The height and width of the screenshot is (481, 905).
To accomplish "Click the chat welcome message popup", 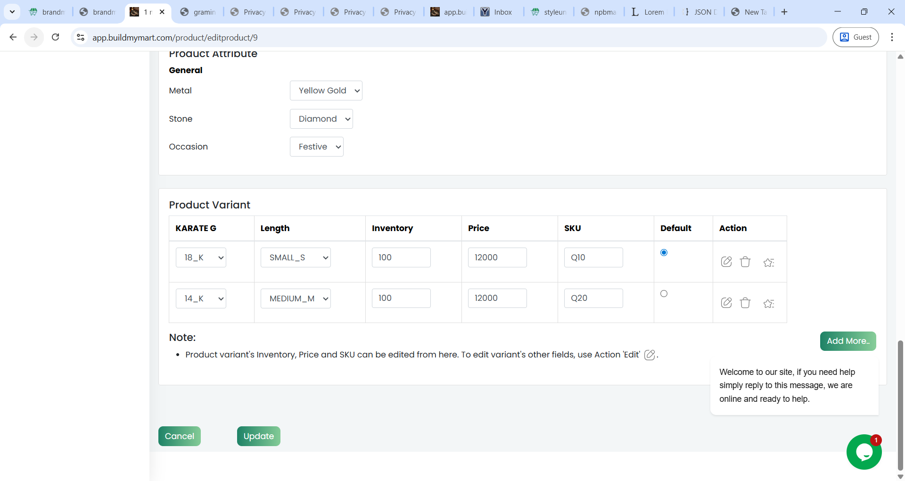I will point(794,386).
